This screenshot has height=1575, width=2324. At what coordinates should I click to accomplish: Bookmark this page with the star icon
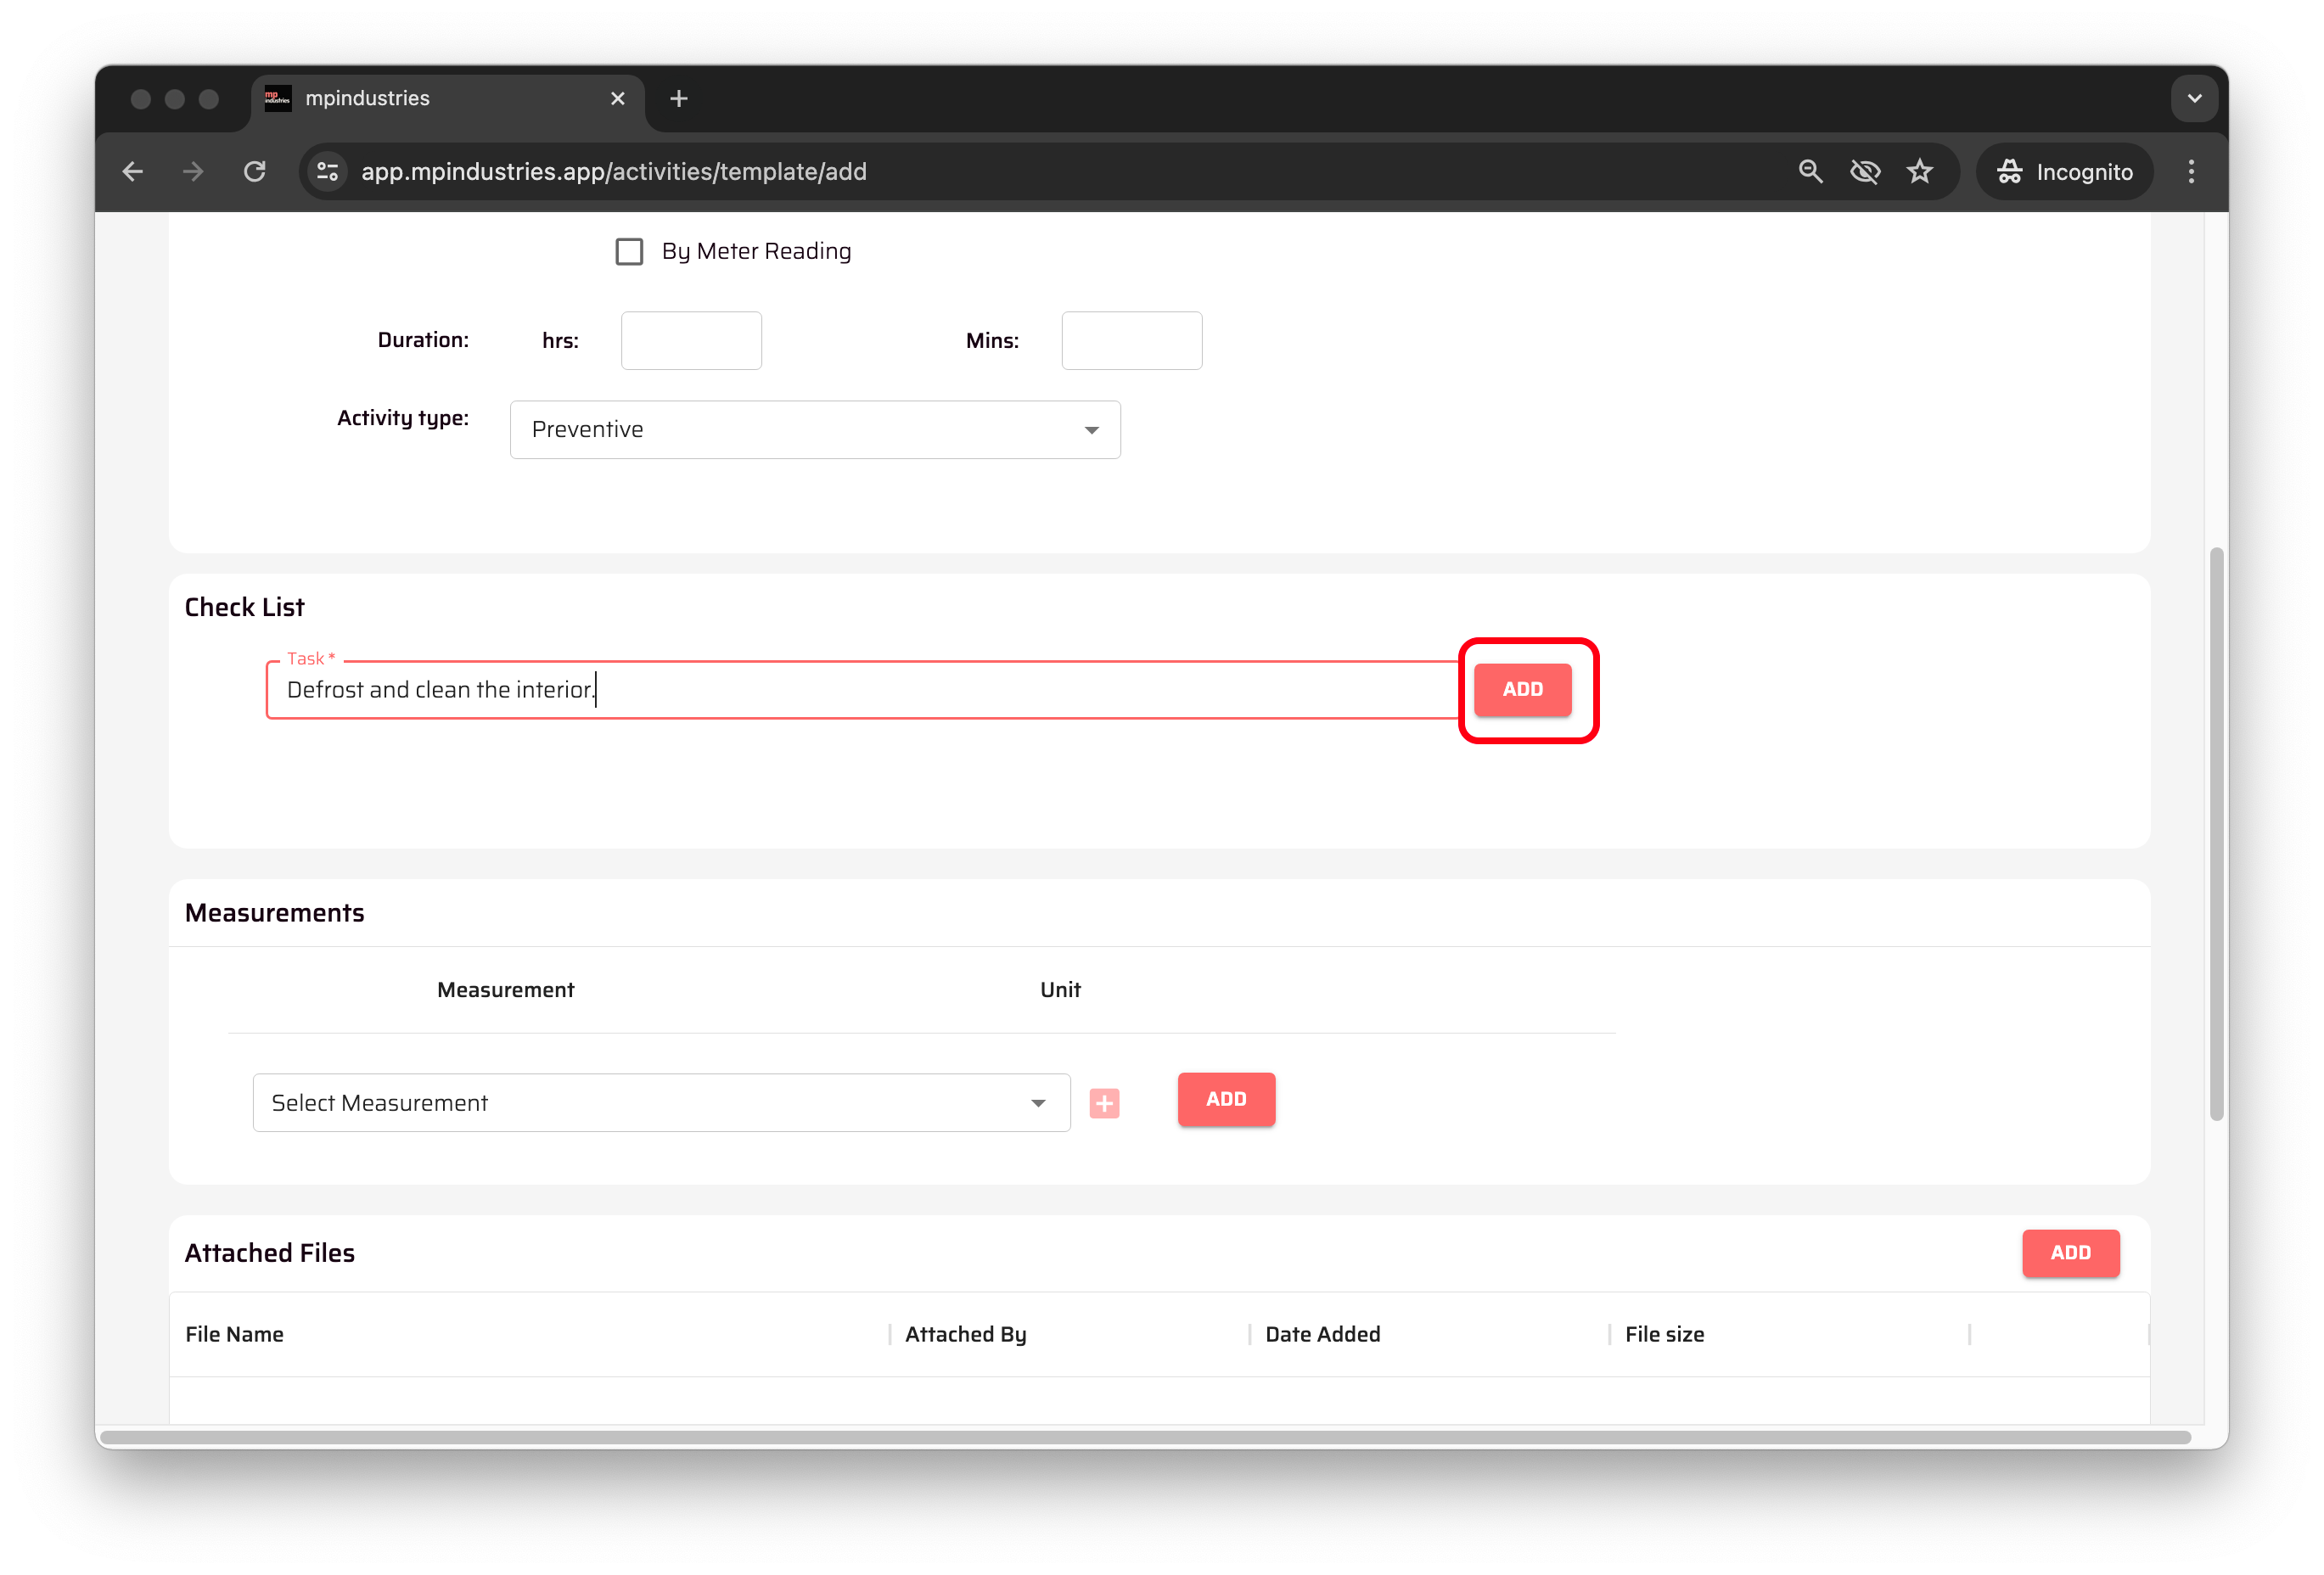(1919, 172)
